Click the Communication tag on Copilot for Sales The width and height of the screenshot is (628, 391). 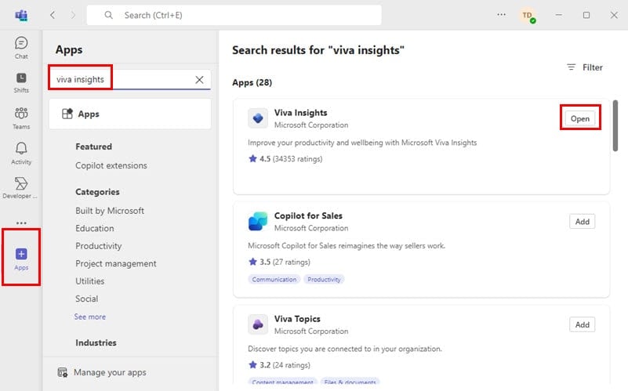(x=274, y=280)
